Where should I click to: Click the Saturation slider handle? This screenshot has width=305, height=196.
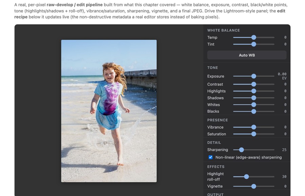253,134
